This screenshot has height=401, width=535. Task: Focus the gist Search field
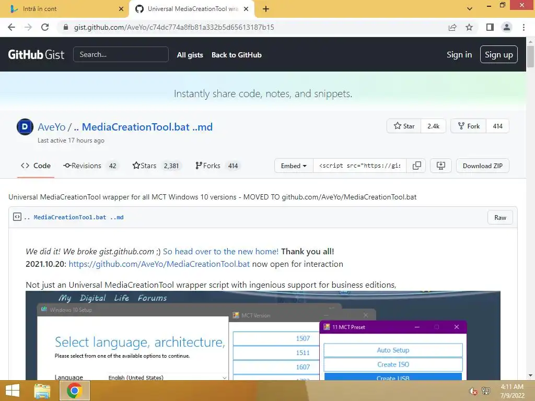(121, 54)
